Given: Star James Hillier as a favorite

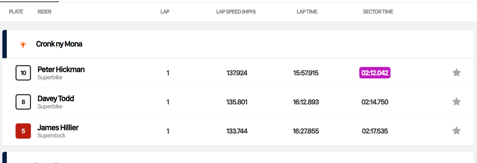Looking at the screenshot, I should pyautogui.click(x=456, y=131).
